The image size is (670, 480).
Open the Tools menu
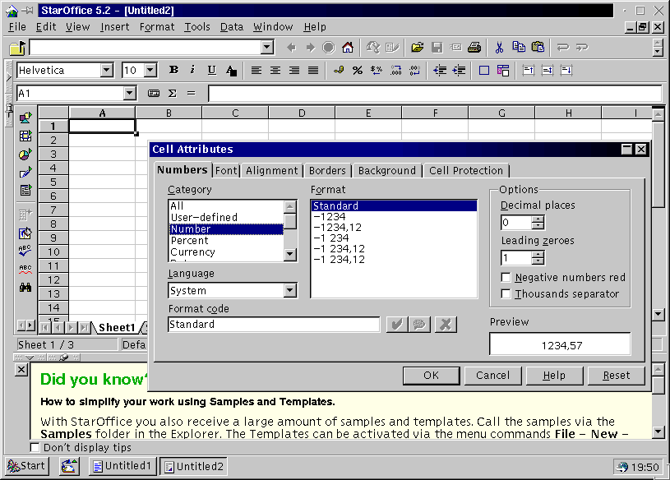(x=197, y=27)
